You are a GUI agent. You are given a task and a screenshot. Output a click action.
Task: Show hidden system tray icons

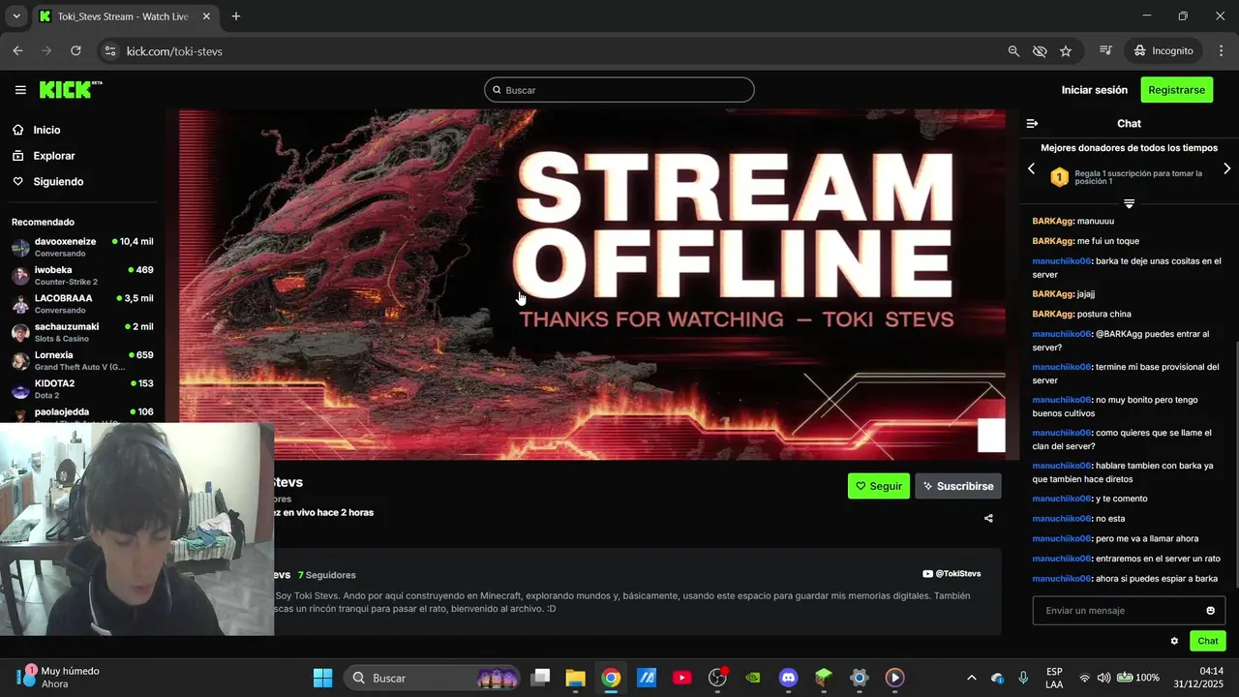[x=972, y=678]
